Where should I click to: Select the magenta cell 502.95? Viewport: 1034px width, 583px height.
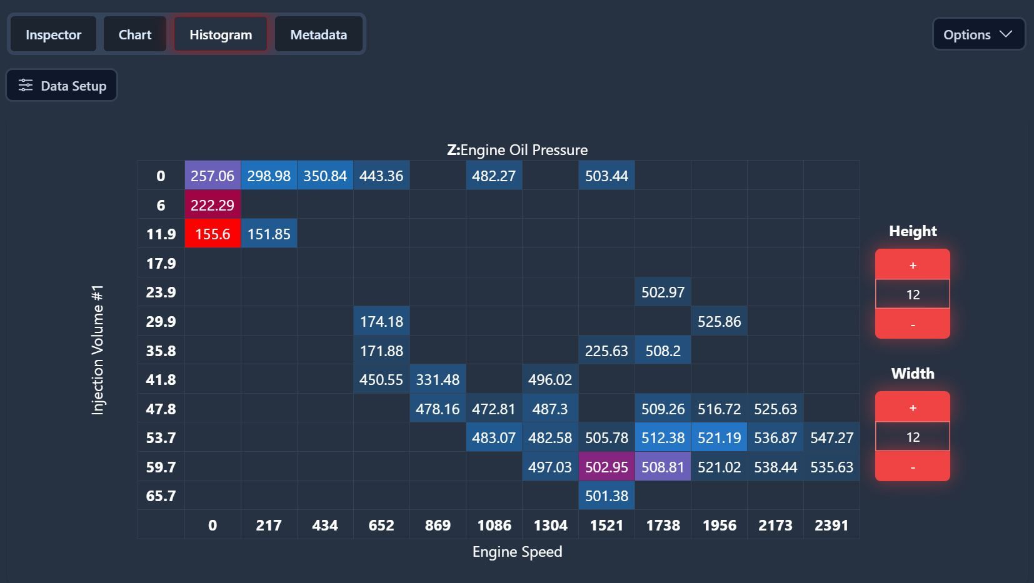pos(606,467)
